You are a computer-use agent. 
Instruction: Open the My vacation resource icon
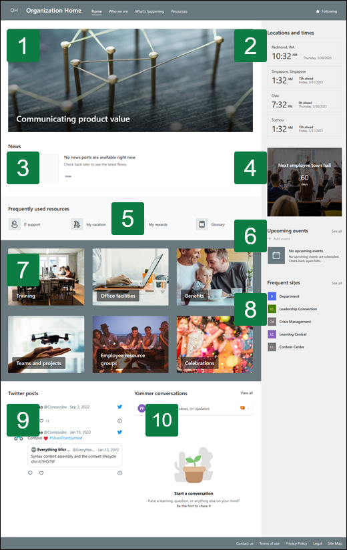pos(77,224)
